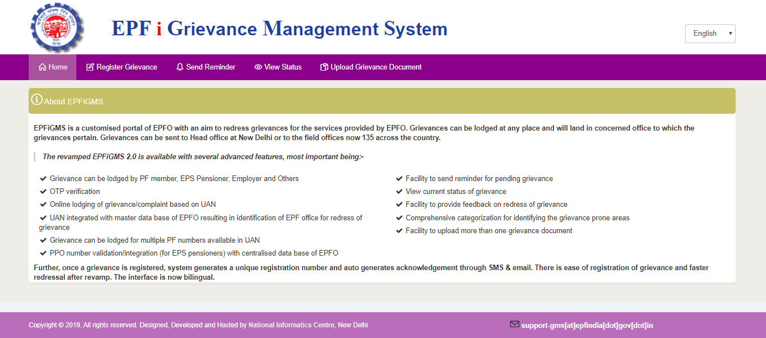Click the support-gms email address in footer

tap(587, 325)
